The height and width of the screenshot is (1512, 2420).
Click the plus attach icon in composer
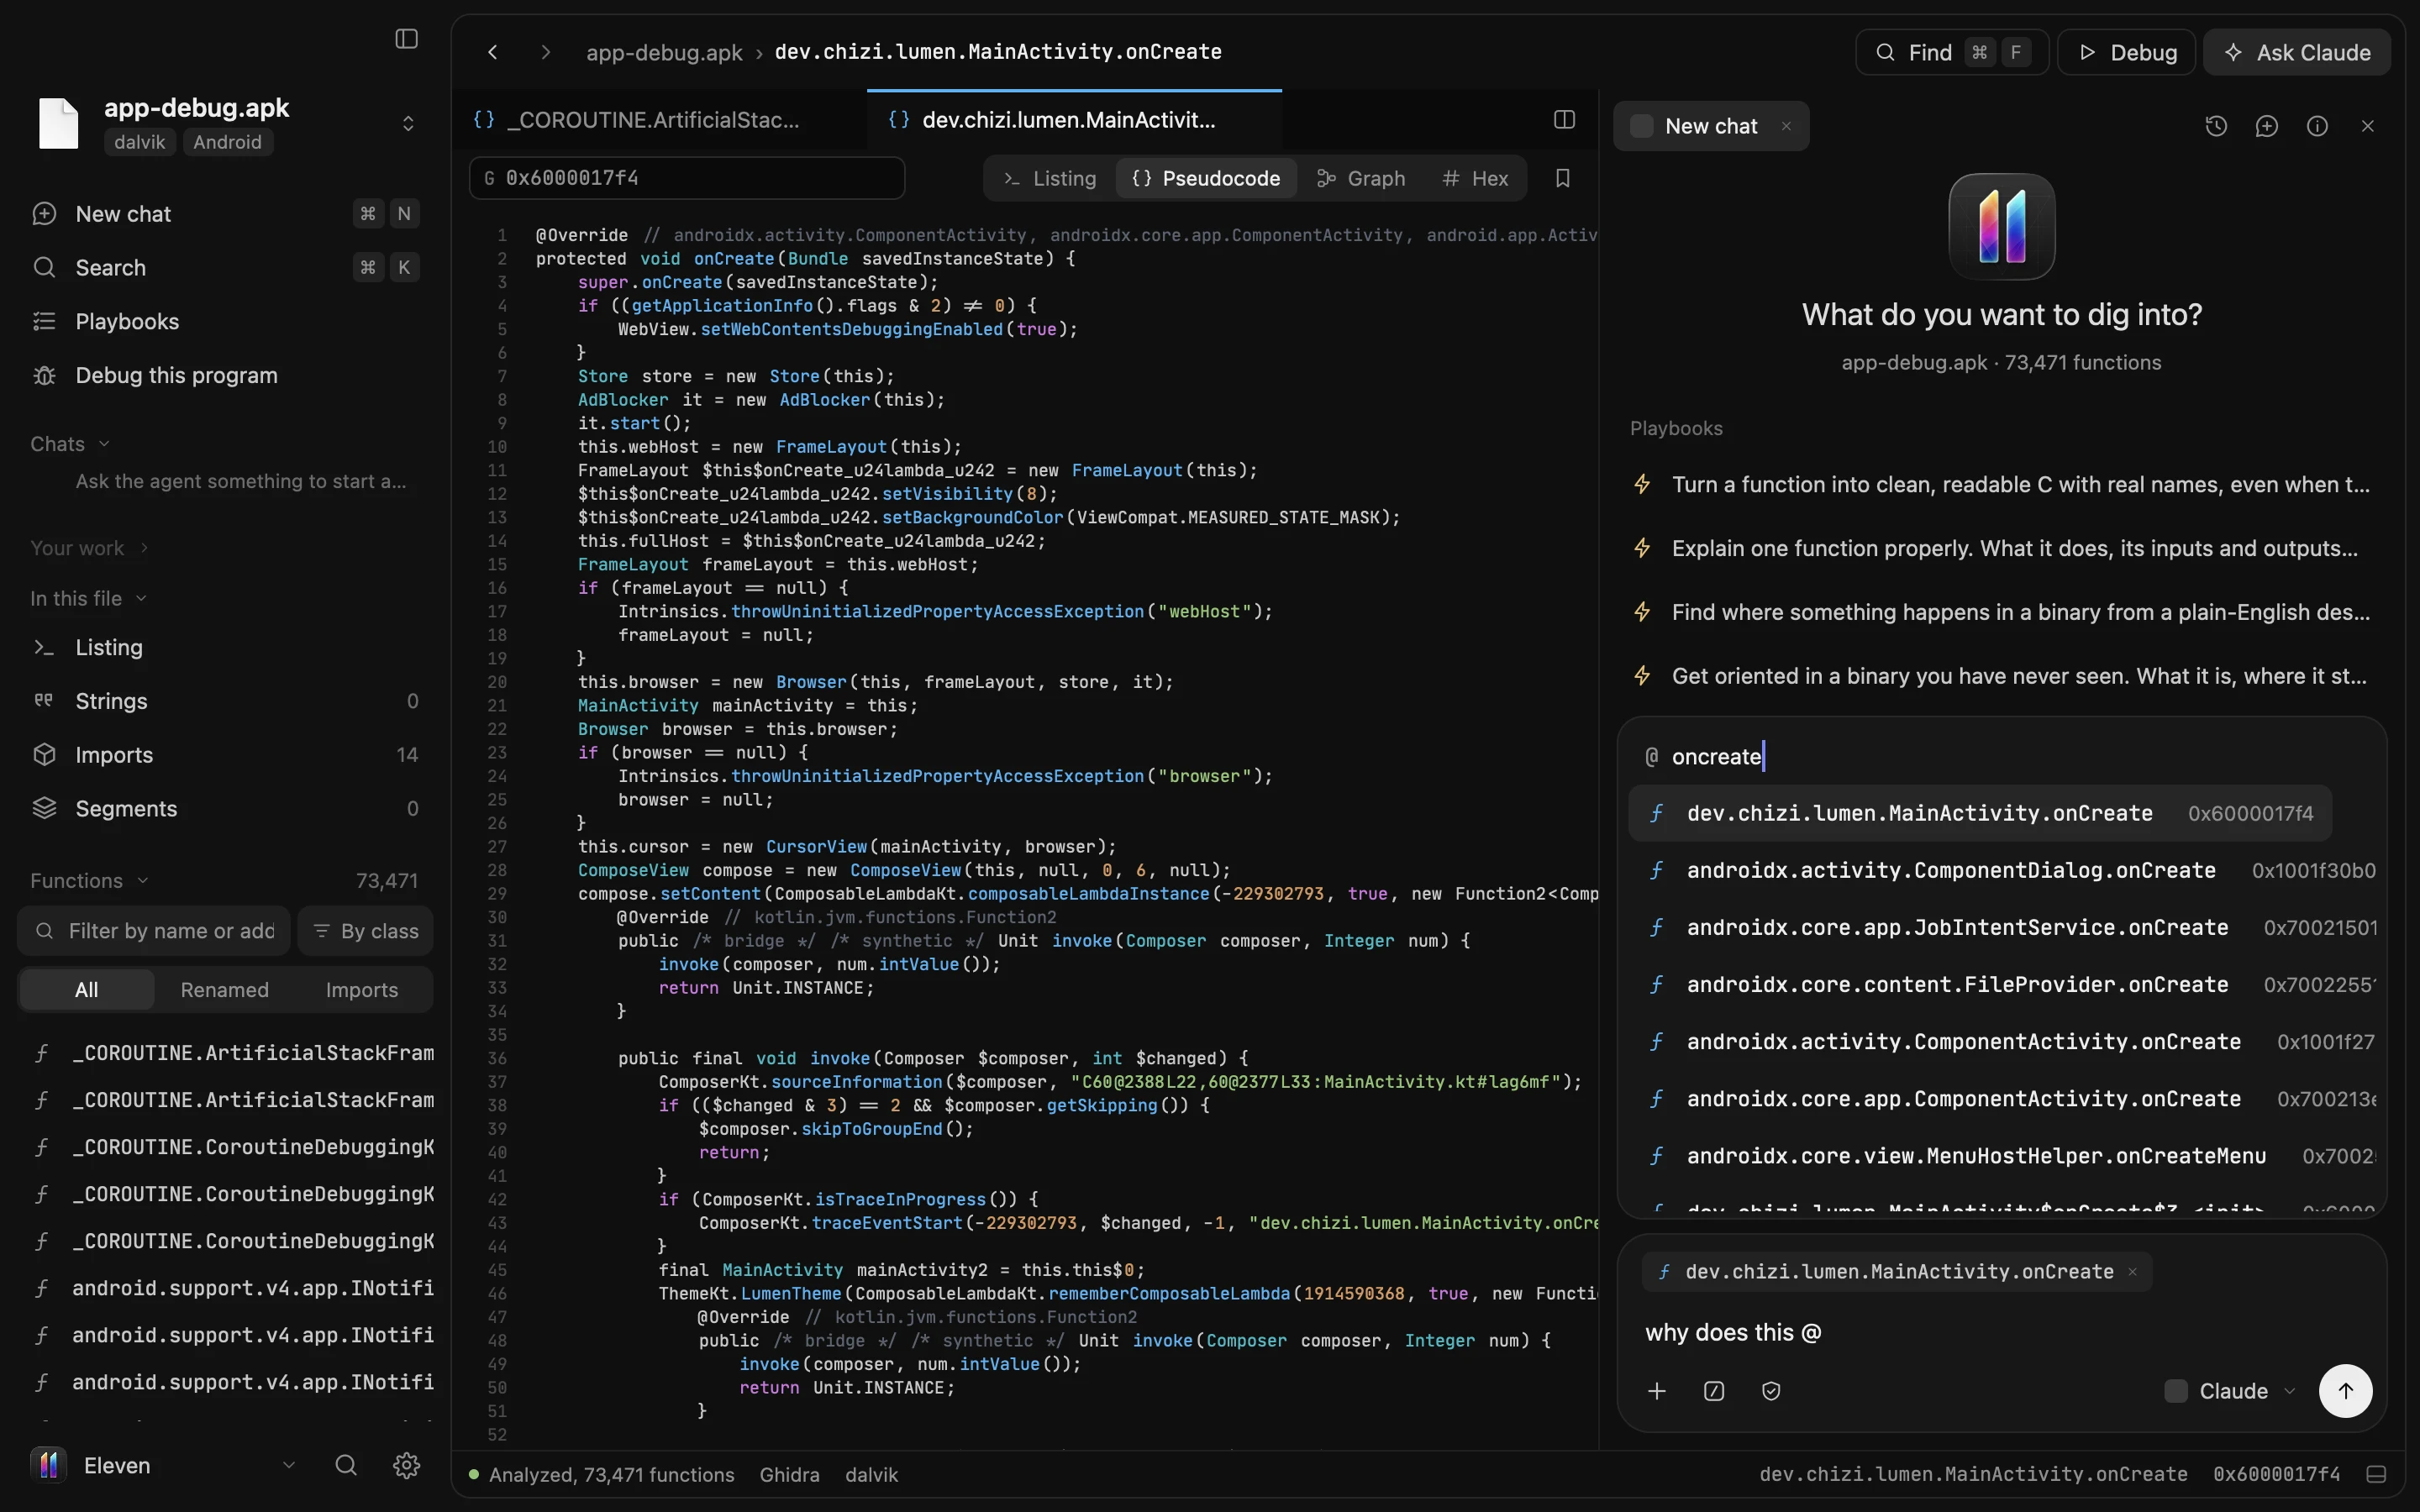(1657, 1391)
